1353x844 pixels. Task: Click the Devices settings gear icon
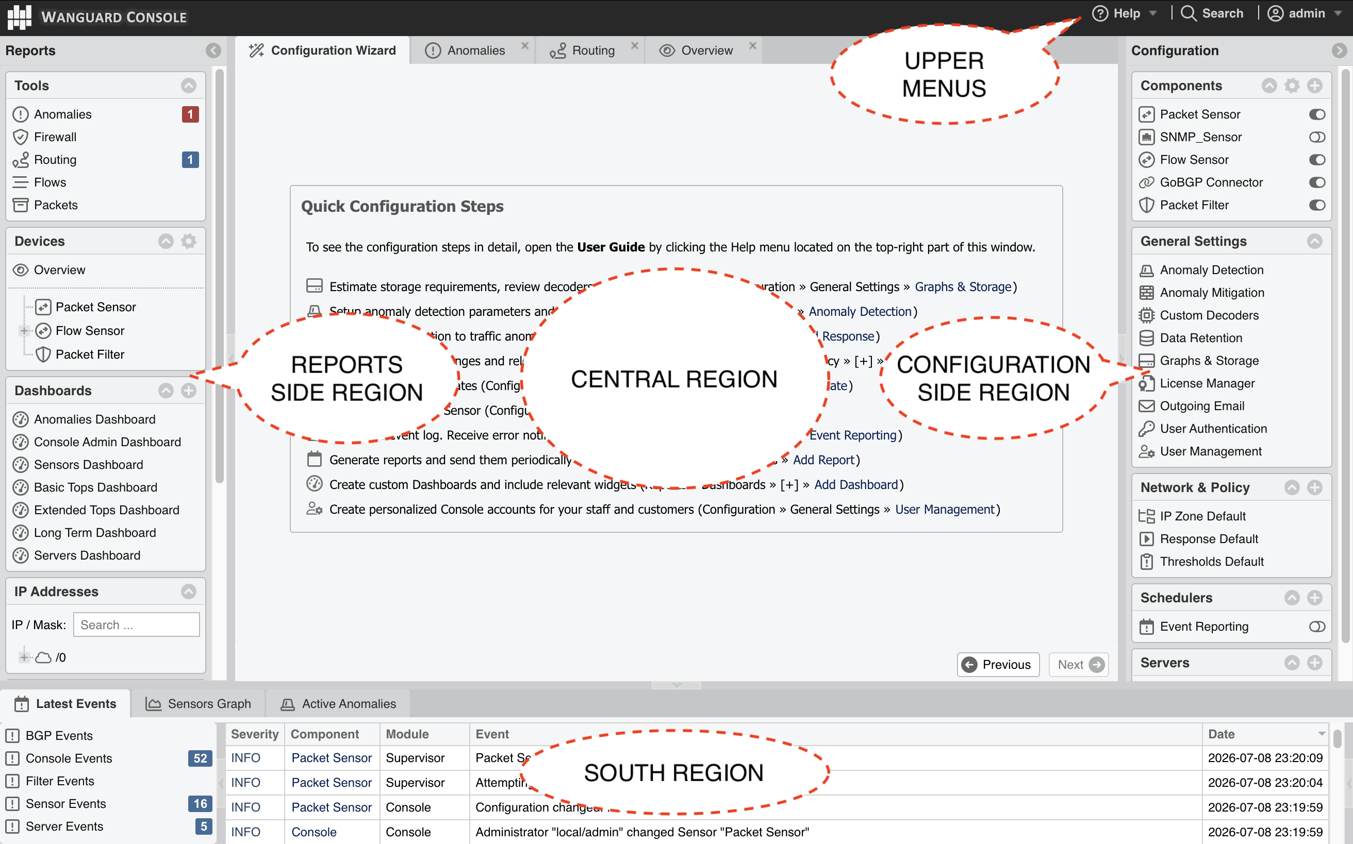(189, 241)
